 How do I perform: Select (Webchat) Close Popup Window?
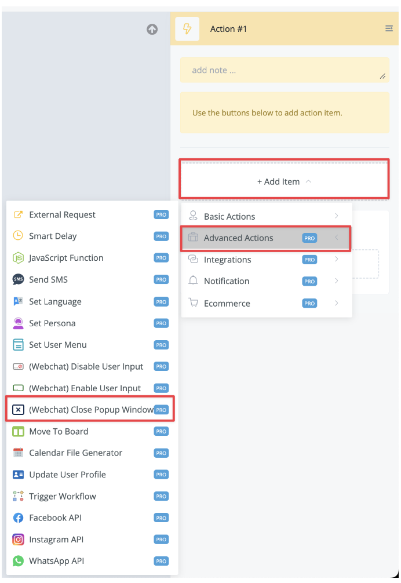(x=90, y=409)
